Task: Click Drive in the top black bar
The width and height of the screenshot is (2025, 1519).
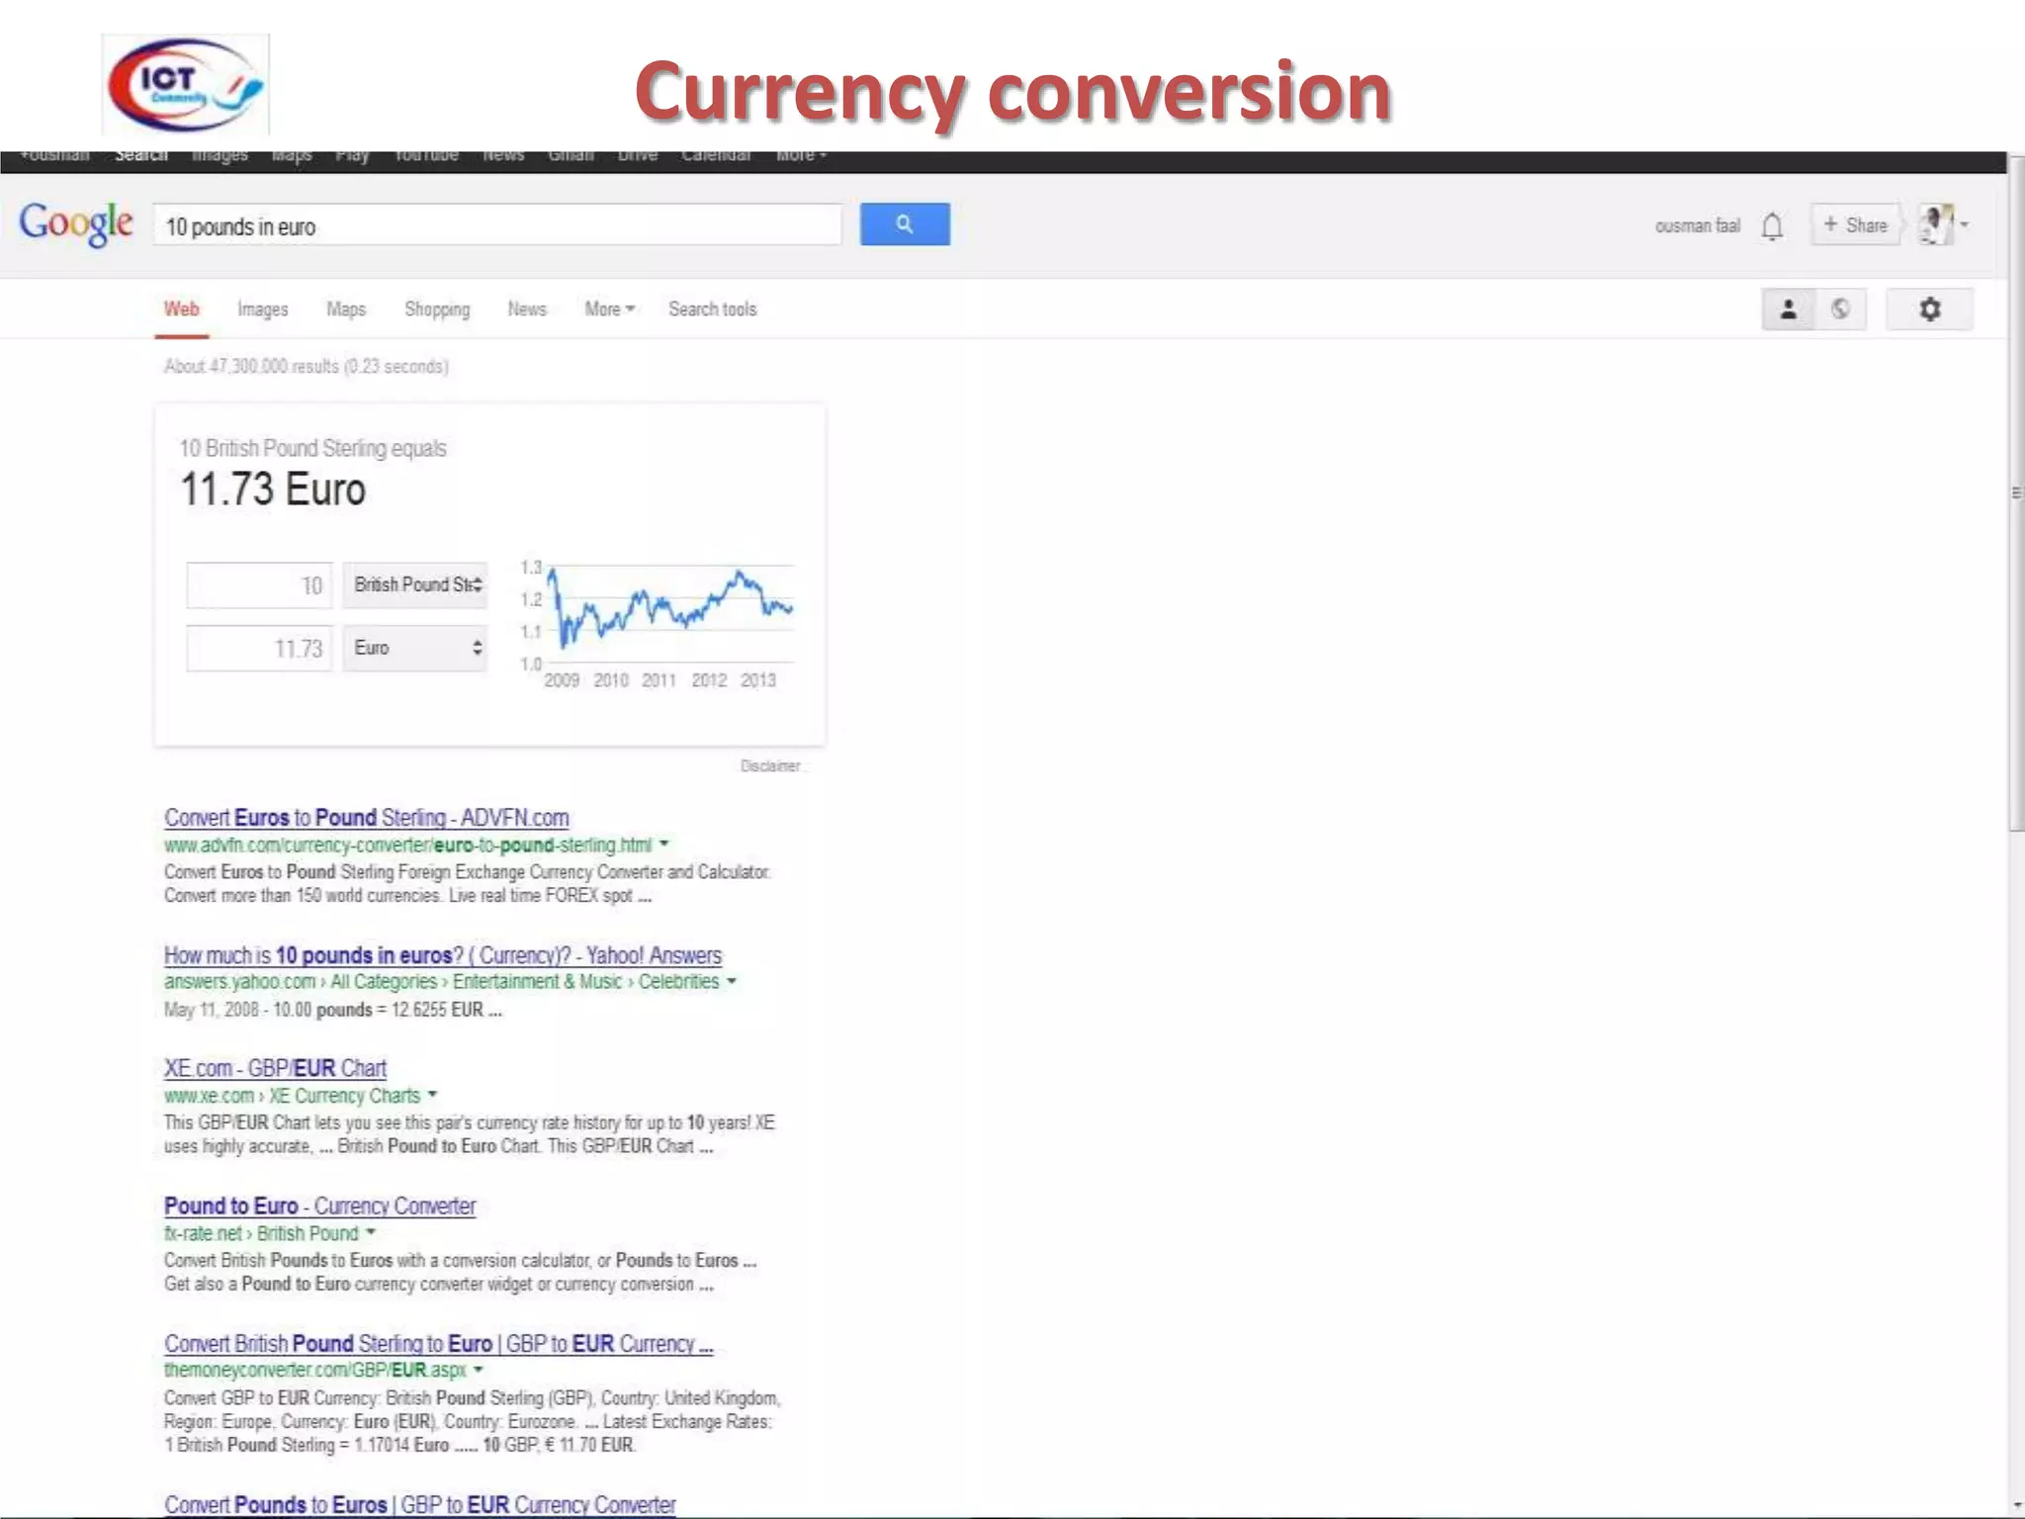Action: 638,156
